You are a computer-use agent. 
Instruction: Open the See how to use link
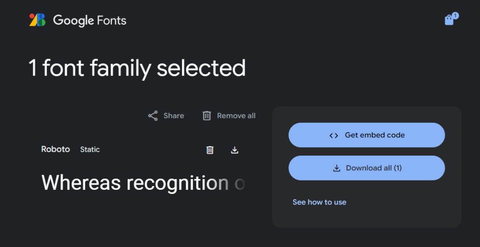coord(319,202)
